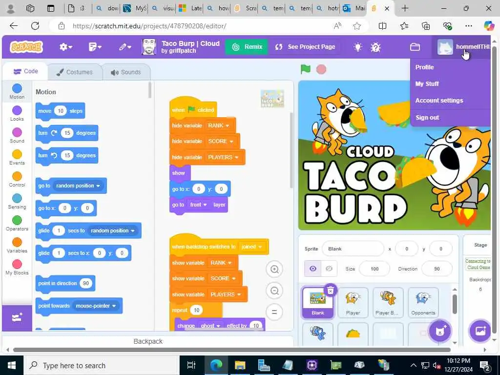Image resolution: width=500 pixels, height=375 pixels.
Task: Click the Choose a Backdrop button
Action: (x=480, y=331)
